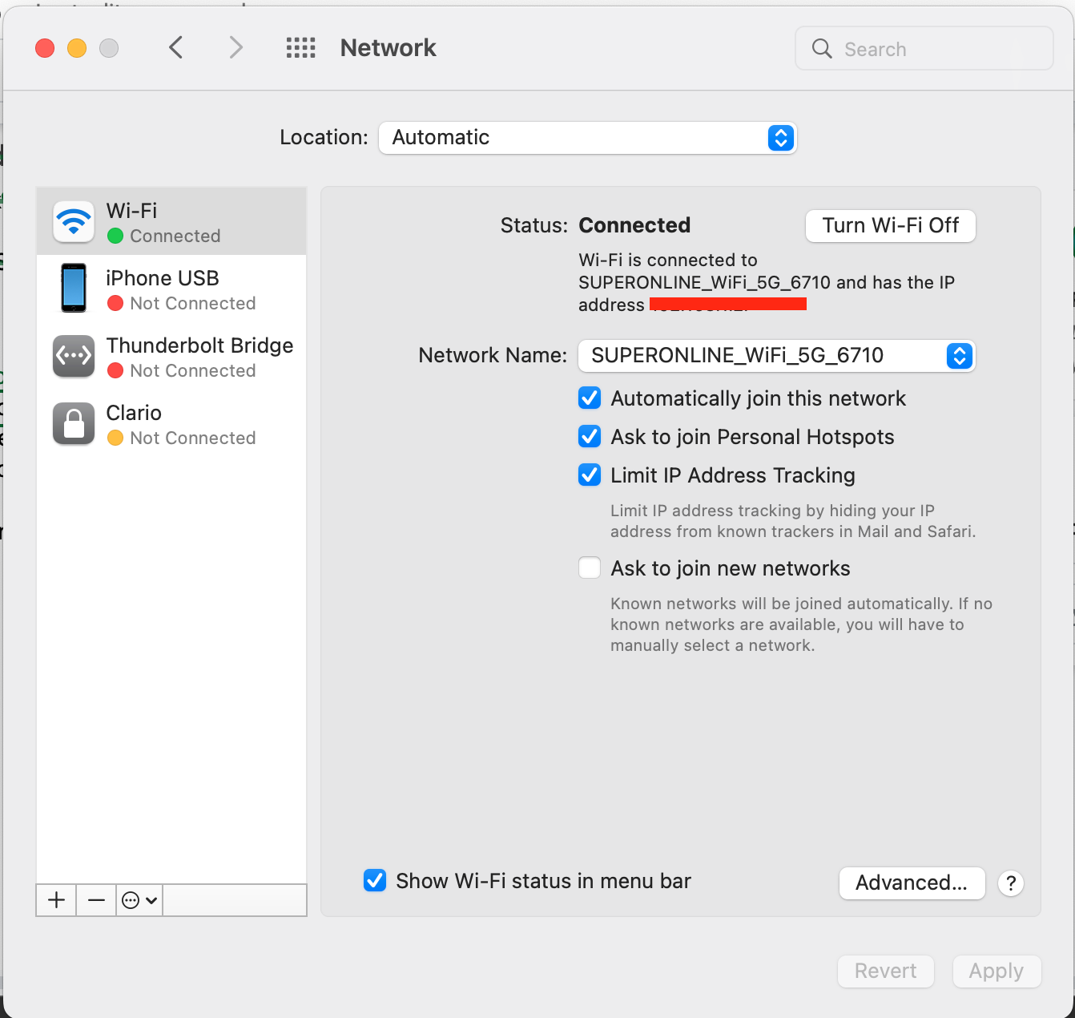
Task: Add a new network service with plus
Action: tap(56, 900)
